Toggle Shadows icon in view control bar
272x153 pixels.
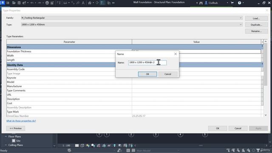(93, 145)
